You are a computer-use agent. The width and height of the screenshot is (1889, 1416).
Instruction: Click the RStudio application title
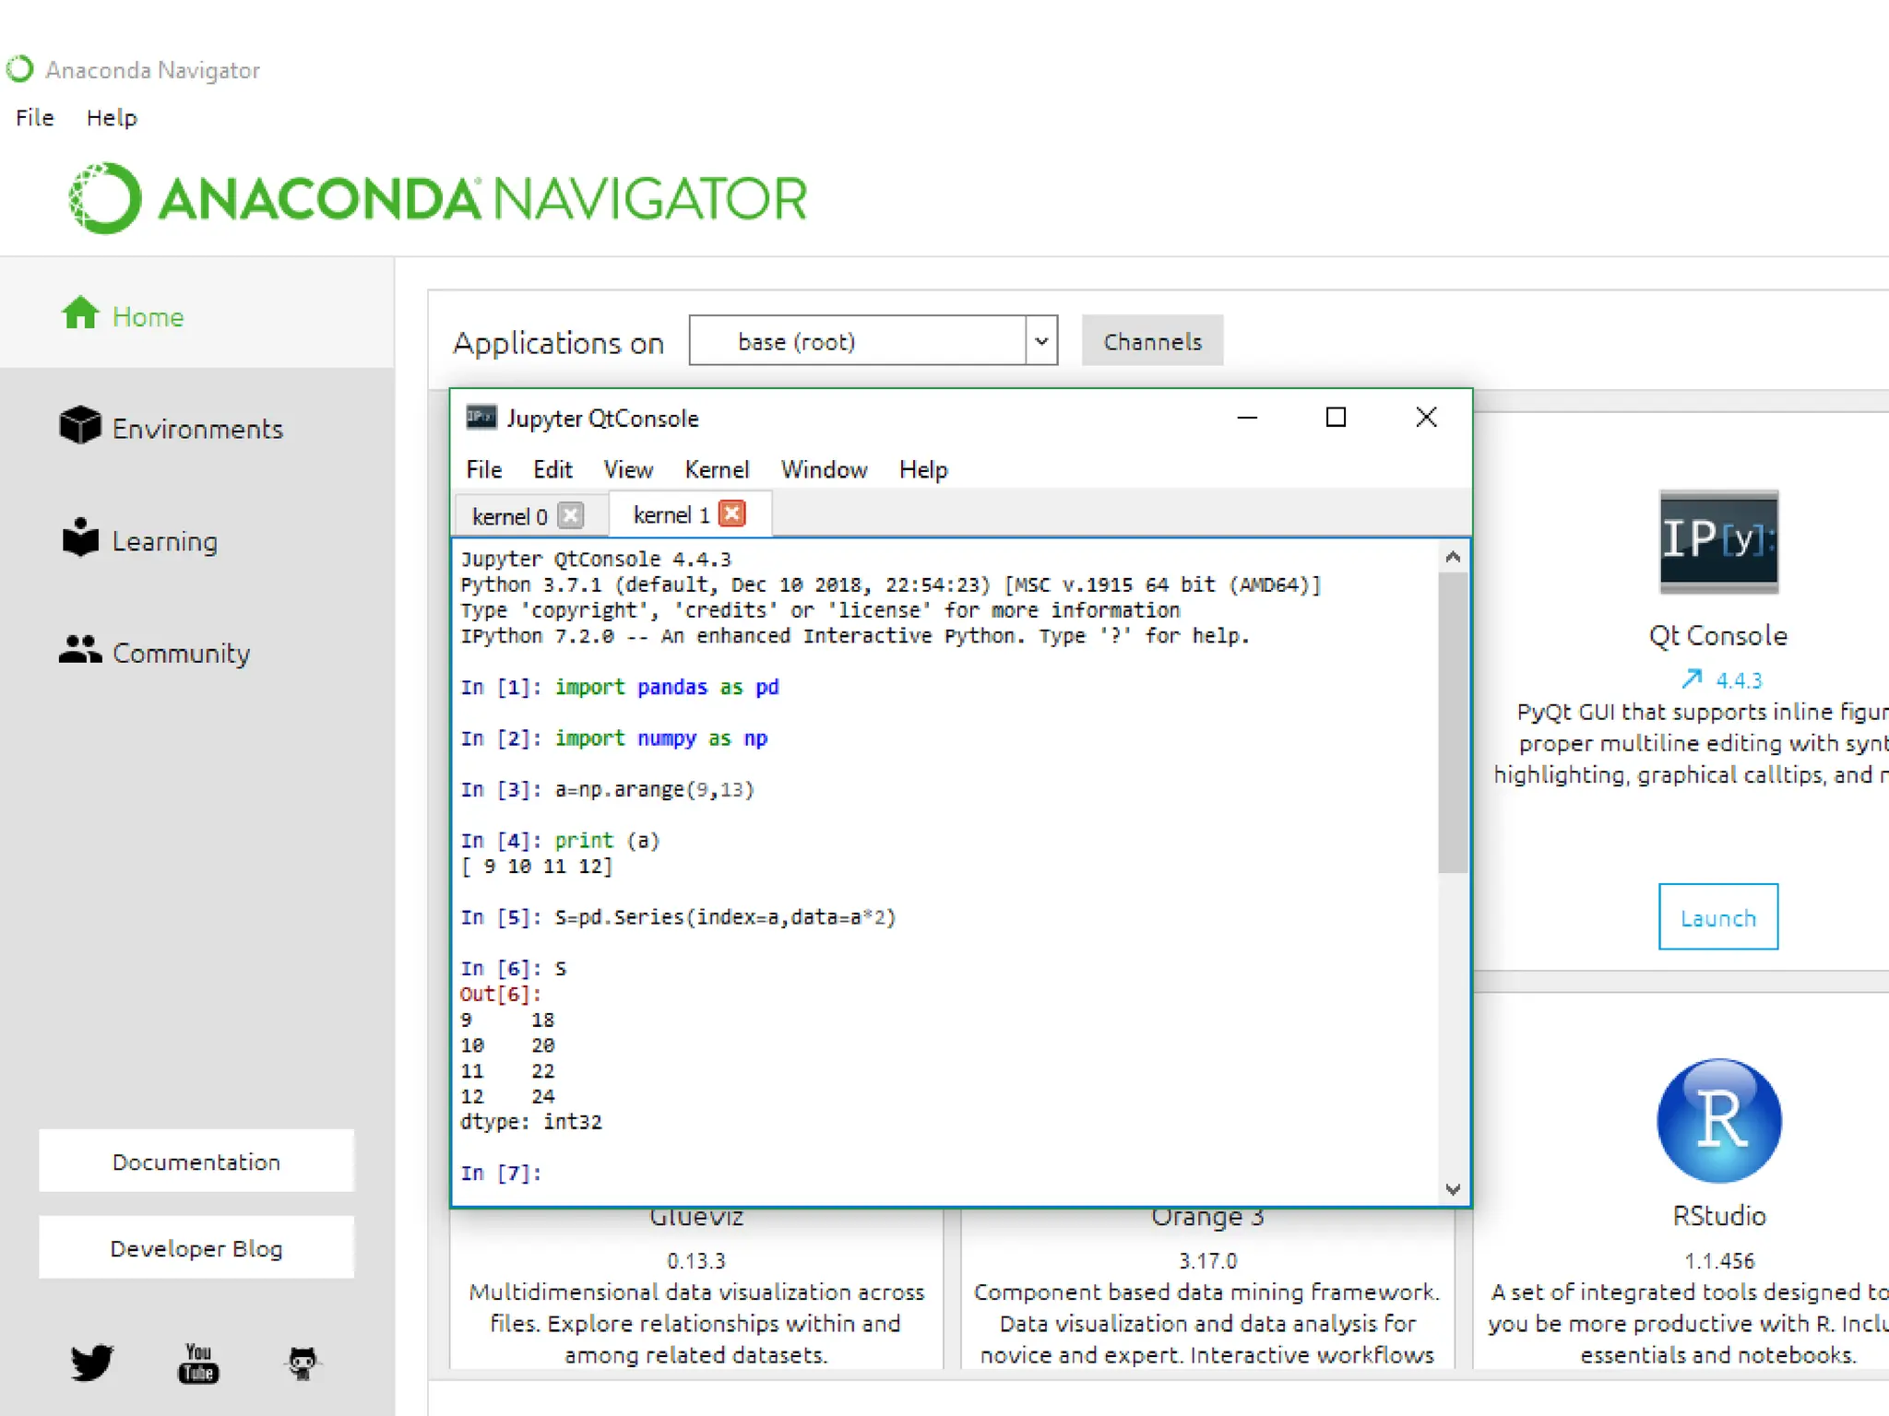pyautogui.click(x=1719, y=1215)
